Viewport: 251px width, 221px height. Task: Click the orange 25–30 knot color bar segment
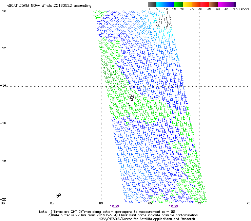click(196, 4)
